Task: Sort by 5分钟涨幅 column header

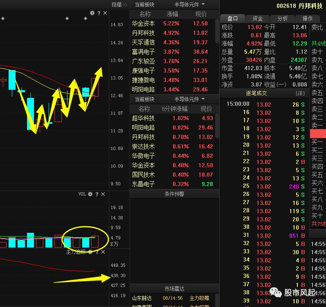Action: 175,109
